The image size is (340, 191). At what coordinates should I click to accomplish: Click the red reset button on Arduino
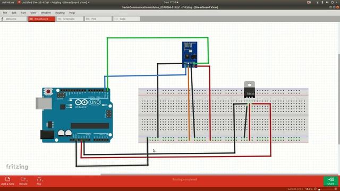coord(48,92)
